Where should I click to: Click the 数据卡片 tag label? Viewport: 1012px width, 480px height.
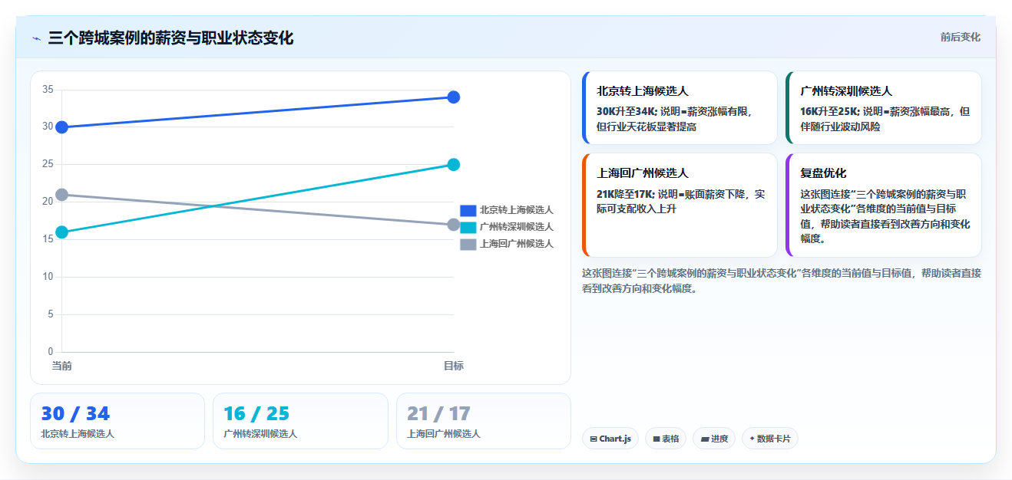tap(773, 439)
